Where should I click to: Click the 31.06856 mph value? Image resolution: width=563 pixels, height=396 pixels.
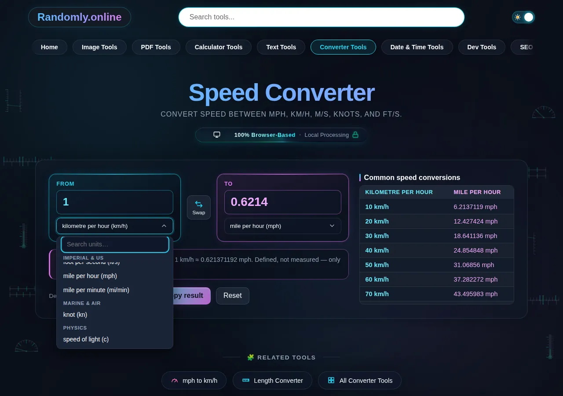coord(474,265)
